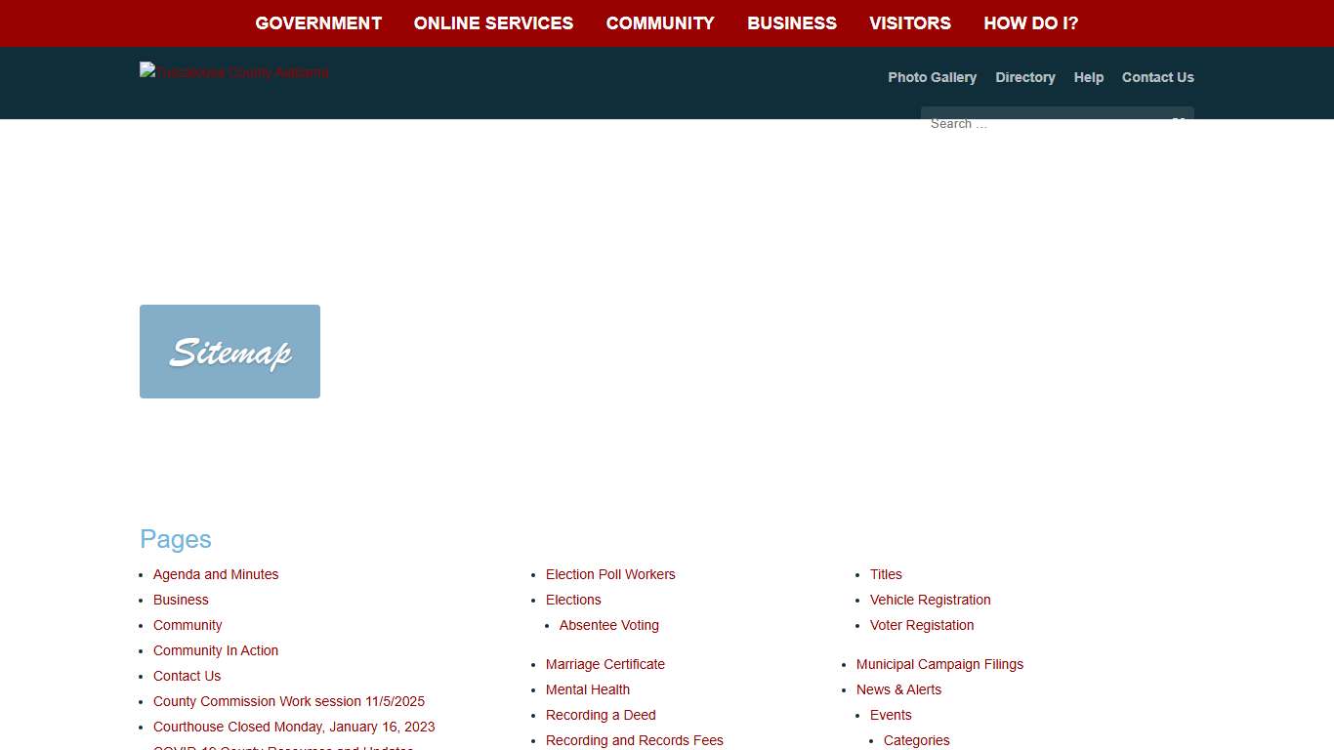The width and height of the screenshot is (1334, 750).
Task: Open the BUSINESS menu
Action: coord(792,22)
